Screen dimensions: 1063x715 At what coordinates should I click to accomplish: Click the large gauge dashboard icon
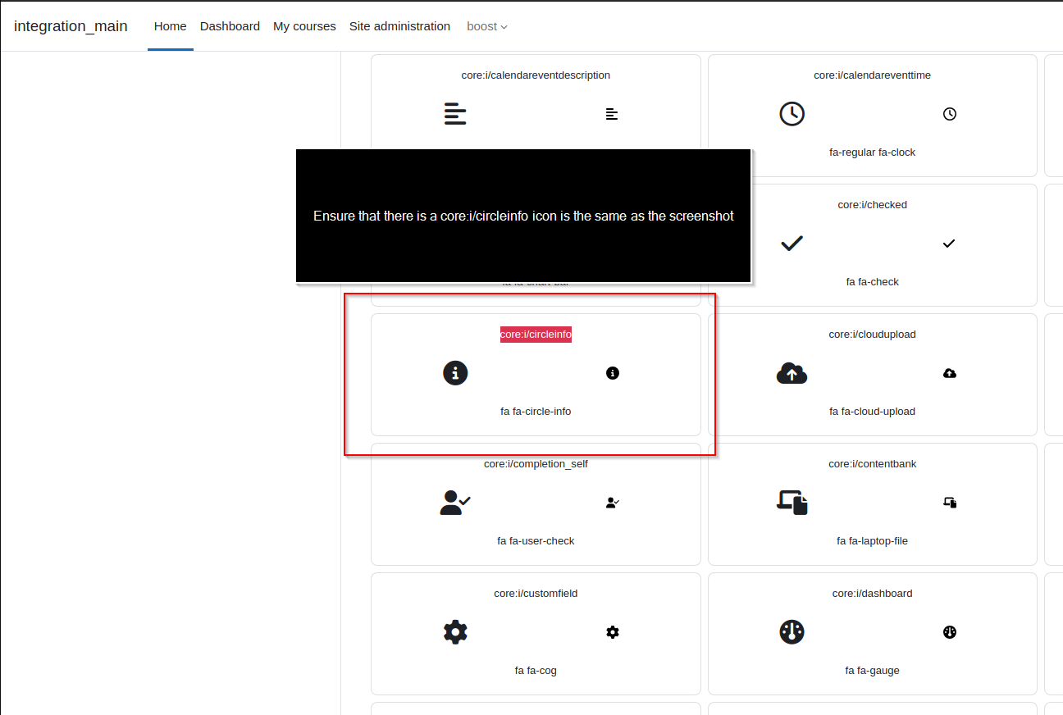(792, 631)
